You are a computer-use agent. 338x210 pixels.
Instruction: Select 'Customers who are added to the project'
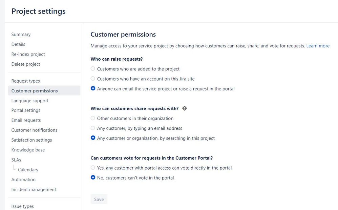[x=93, y=69]
